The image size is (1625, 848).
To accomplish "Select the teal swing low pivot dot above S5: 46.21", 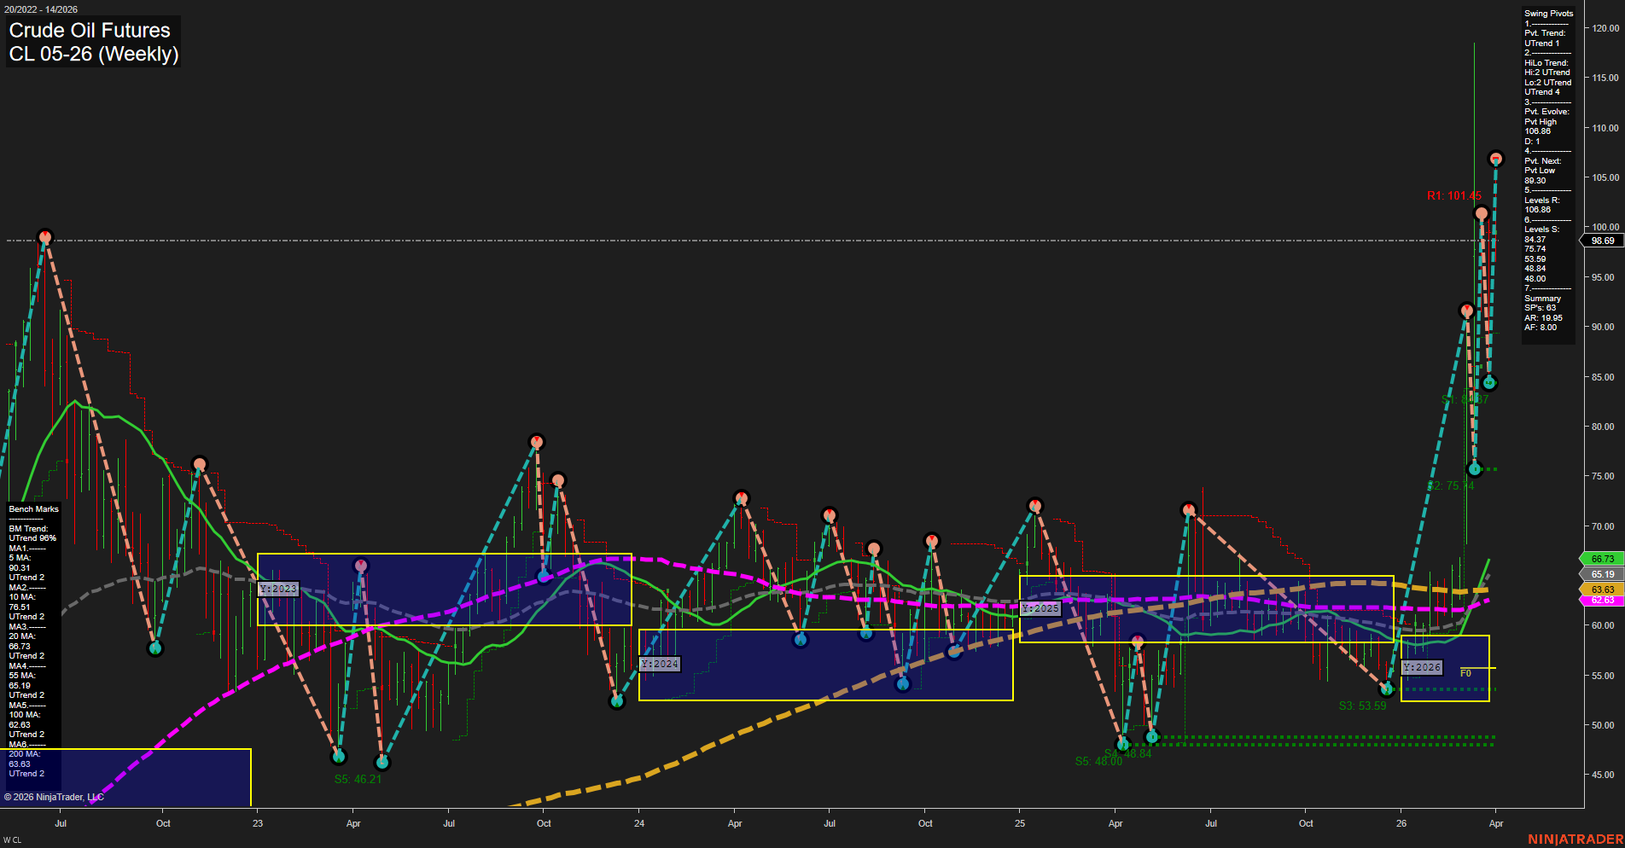I will (x=339, y=756).
